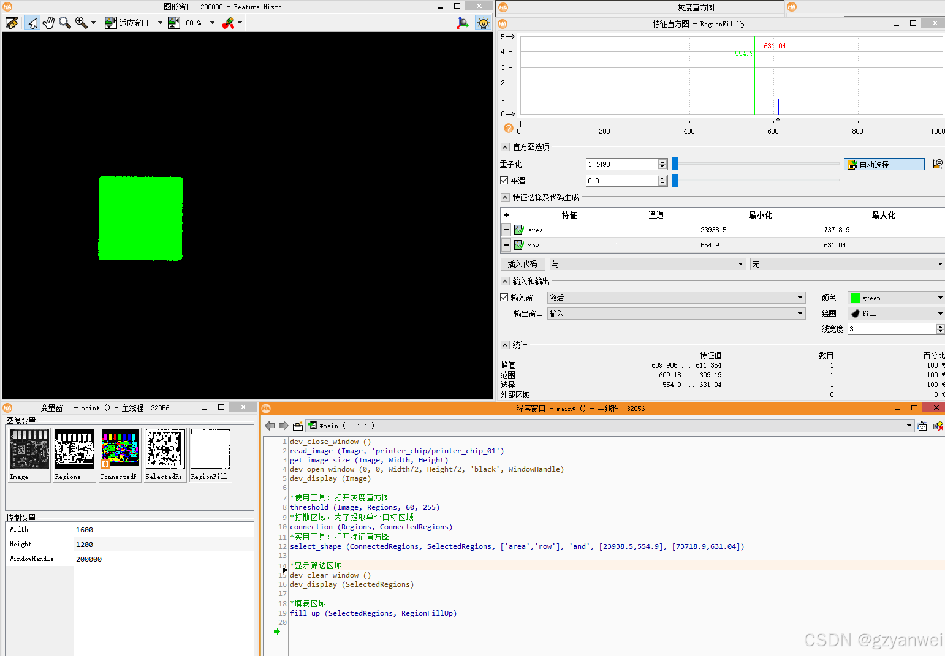Click the program window right-side procedures icon
945x656 pixels.
point(922,426)
